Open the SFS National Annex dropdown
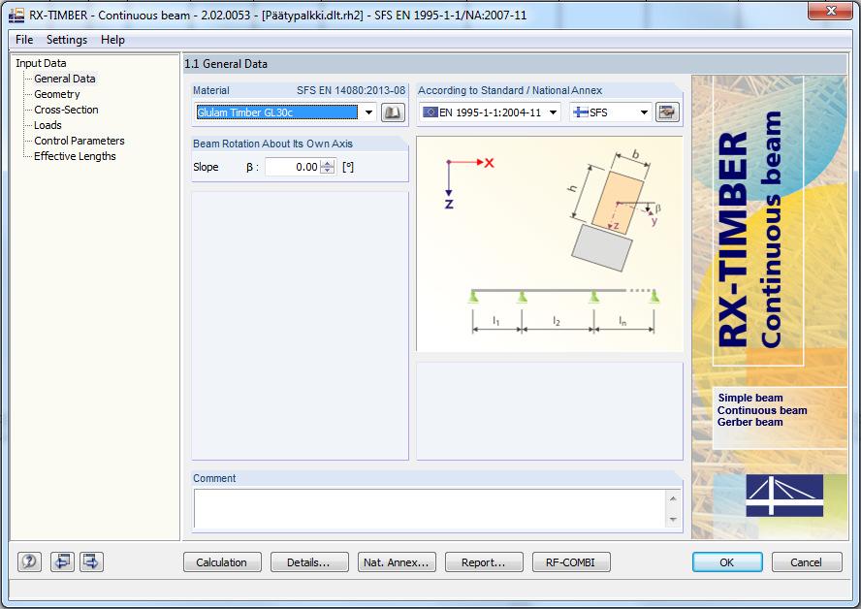The width and height of the screenshot is (861, 609). click(644, 112)
